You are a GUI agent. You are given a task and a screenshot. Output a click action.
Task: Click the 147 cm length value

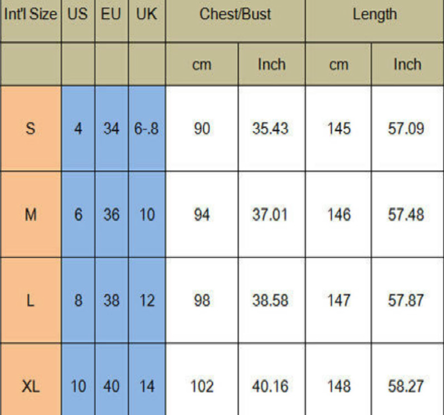click(339, 301)
